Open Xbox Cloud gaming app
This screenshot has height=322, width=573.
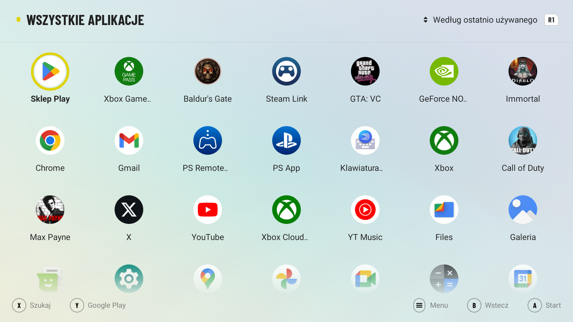(x=286, y=210)
